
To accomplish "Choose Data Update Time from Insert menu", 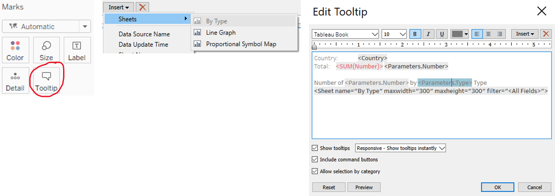I will pos(144,44).
